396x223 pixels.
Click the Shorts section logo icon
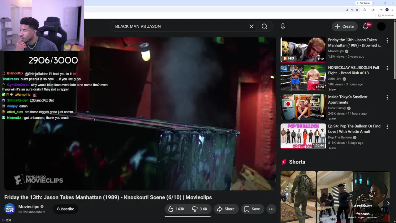pyautogui.click(x=284, y=162)
